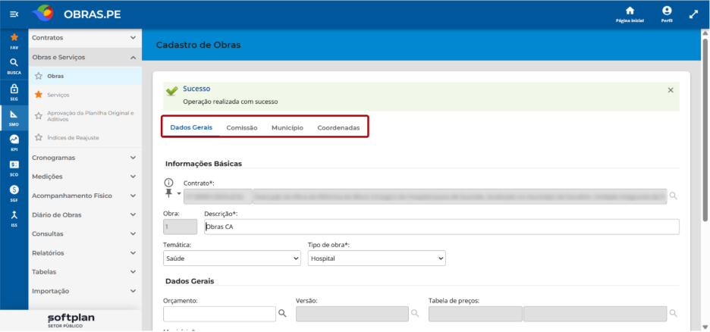Open the SGF dollar sidebar icon
This screenshot has height=332, width=710.
[14, 193]
